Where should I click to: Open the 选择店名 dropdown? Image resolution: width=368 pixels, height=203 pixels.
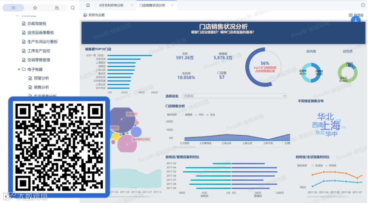234,96
